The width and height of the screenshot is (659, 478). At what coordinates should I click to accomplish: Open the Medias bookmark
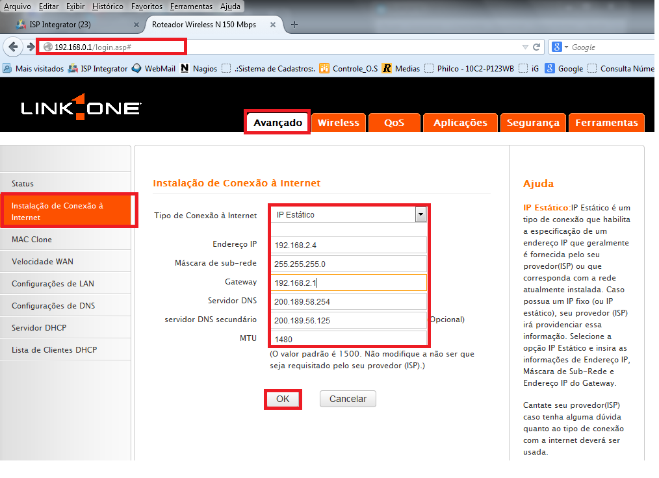coord(401,68)
